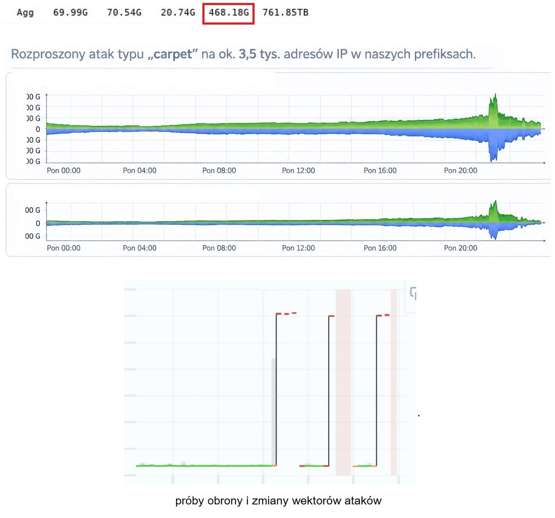Click Pon 00:00 label on lower traffic chart
This screenshot has height=518, width=555.
coord(64,248)
